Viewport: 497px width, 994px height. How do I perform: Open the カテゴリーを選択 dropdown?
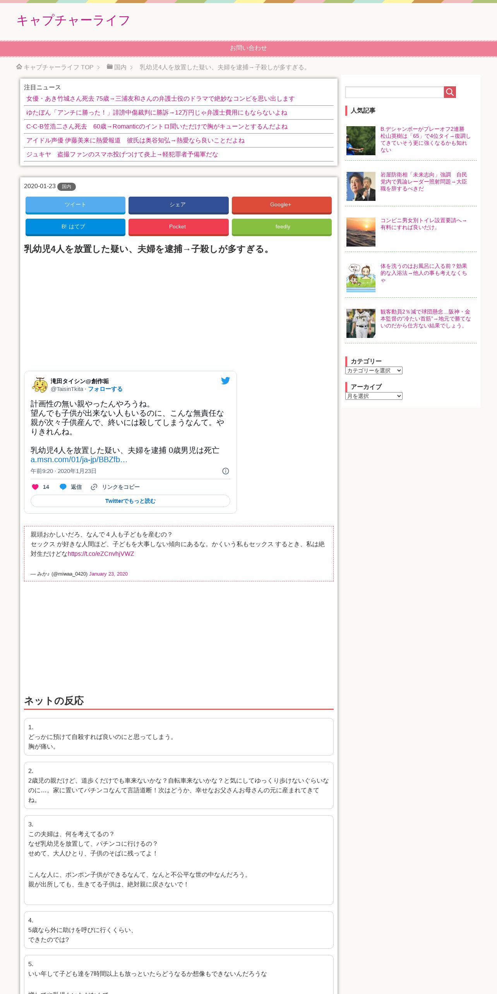click(x=374, y=370)
